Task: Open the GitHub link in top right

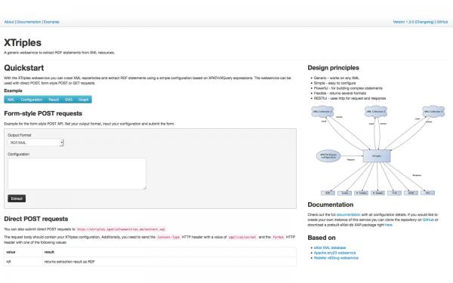Action: click(442, 22)
